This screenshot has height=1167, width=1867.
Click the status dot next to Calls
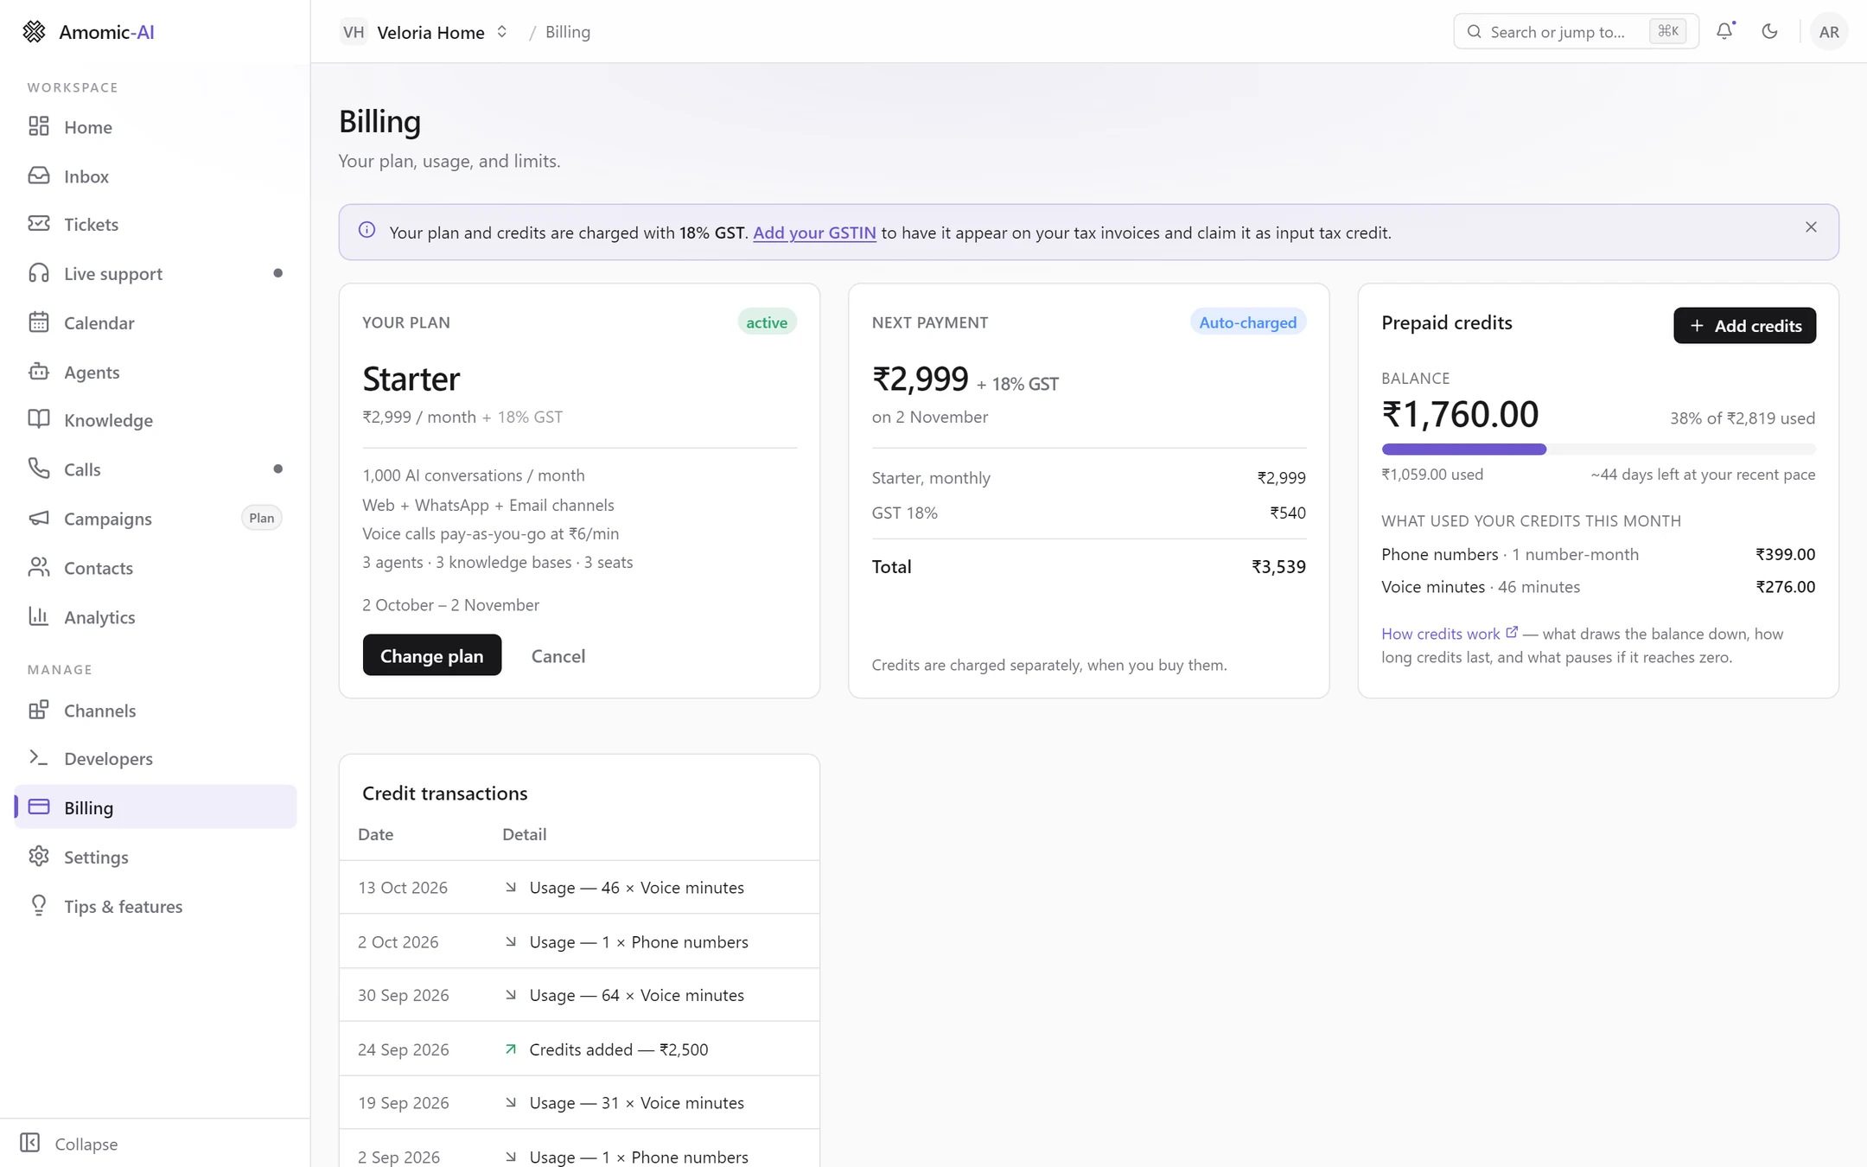277,469
